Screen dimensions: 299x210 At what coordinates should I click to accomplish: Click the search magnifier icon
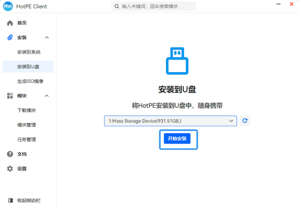coord(117,7)
